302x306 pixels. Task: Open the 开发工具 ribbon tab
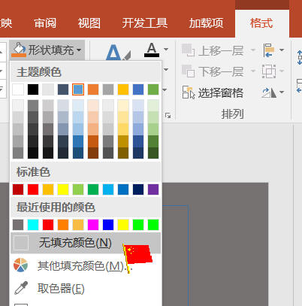click(x=145, y=23)
